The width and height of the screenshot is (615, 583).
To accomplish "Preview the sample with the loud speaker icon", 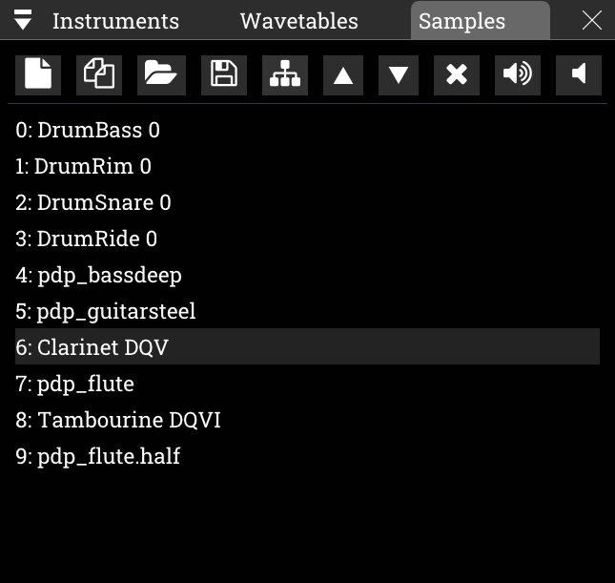I will (x=517, y=74).
